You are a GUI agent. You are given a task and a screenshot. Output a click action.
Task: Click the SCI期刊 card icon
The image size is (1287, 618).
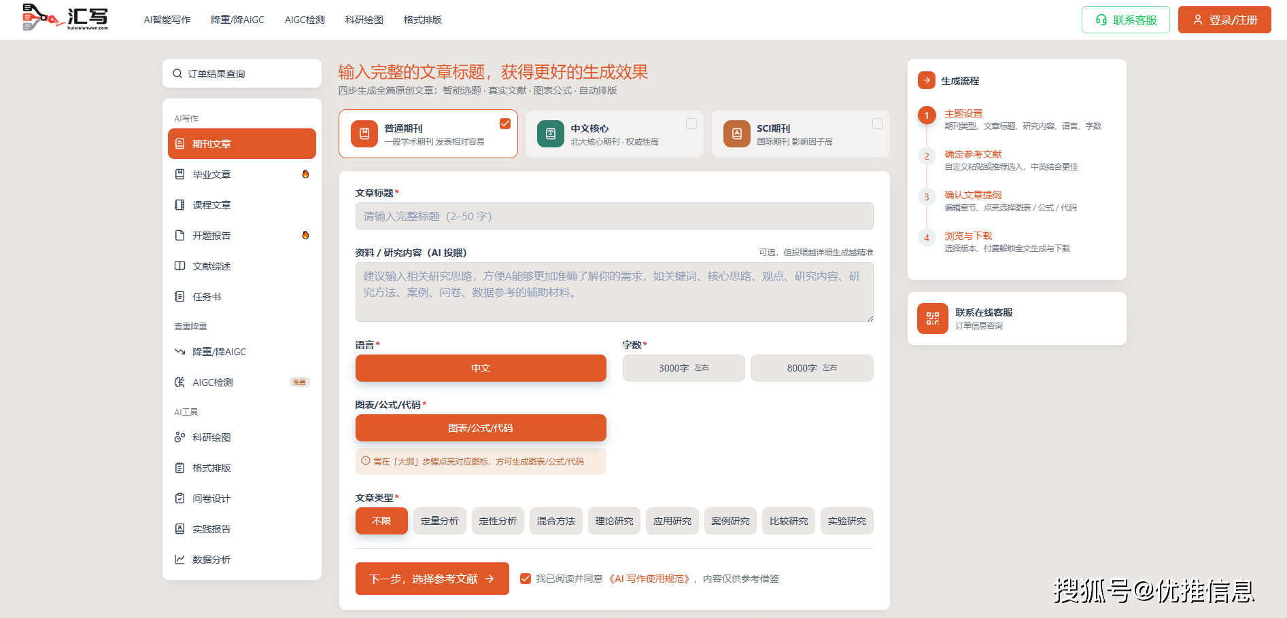click(737, 134)
